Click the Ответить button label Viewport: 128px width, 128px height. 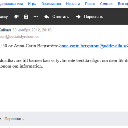[61, 17]
